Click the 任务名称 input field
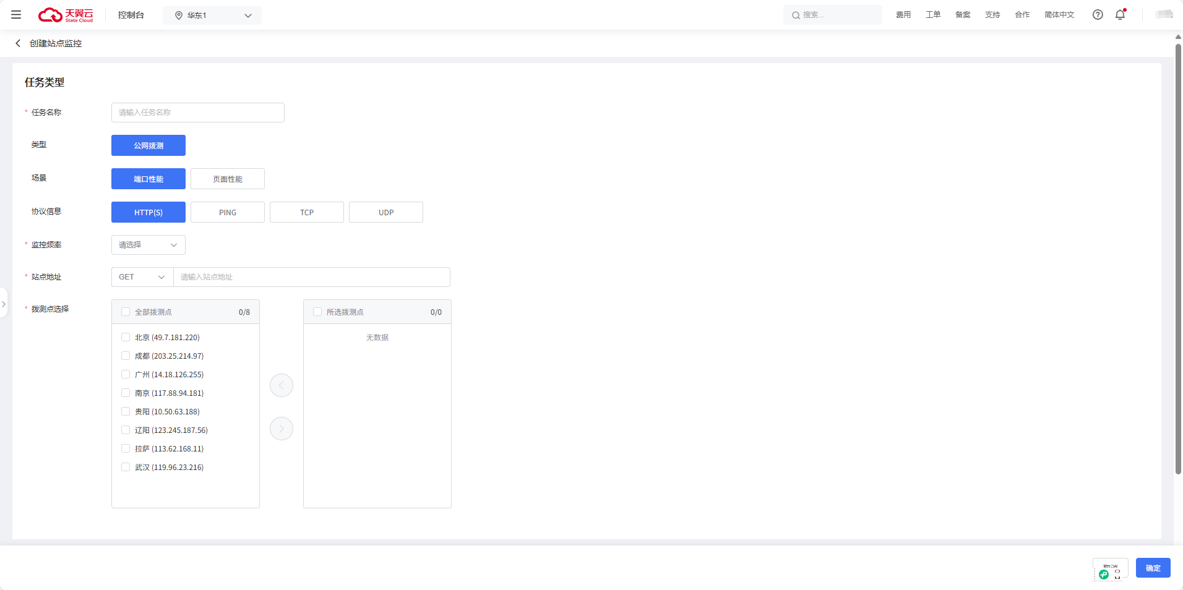The image size is (1183, 590). click(198, 113)
